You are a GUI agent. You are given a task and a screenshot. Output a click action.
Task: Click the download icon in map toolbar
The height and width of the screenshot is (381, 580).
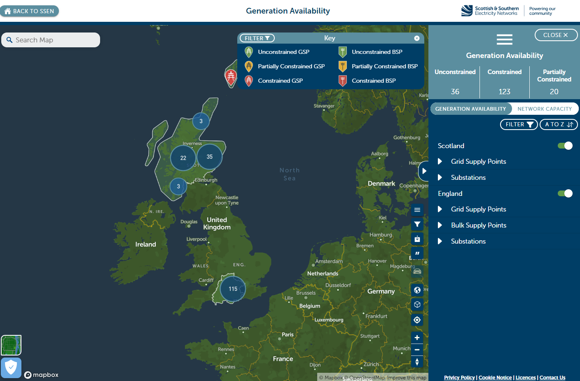click(417, 239)
